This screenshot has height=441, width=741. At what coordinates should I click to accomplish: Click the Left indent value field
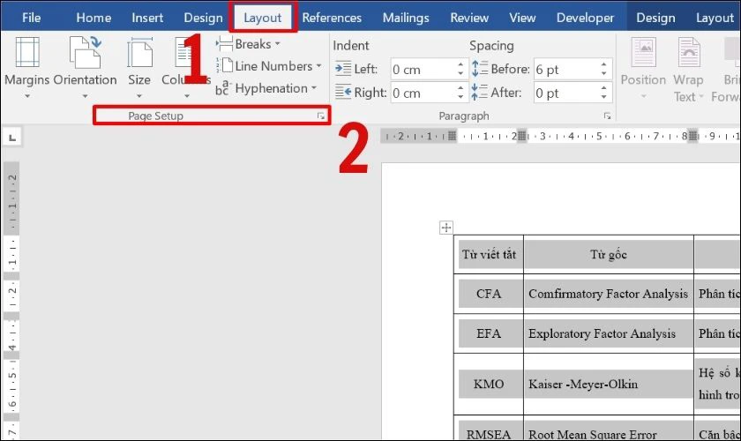(x=423, y=70)
